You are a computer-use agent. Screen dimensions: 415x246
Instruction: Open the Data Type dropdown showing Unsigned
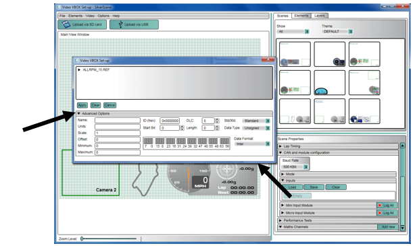[x=256, y=128]
